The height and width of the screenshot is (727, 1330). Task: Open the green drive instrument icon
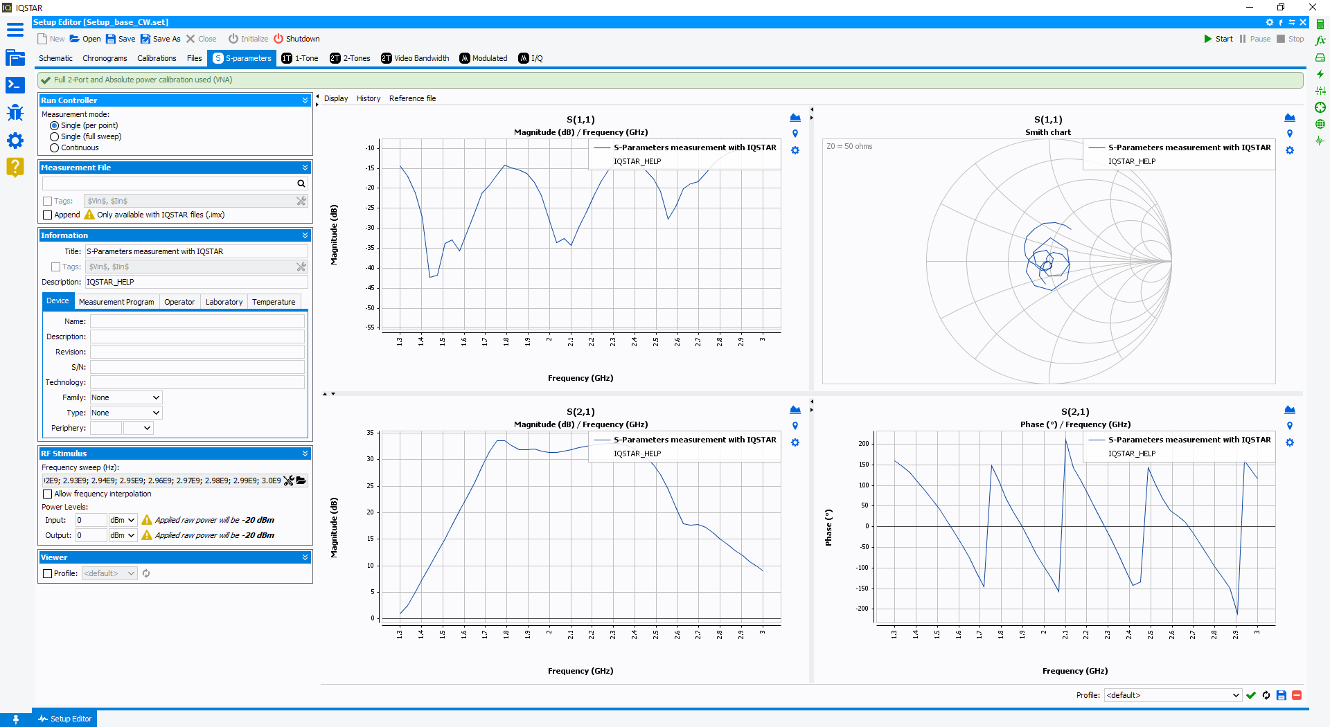tap(1320, 57)
